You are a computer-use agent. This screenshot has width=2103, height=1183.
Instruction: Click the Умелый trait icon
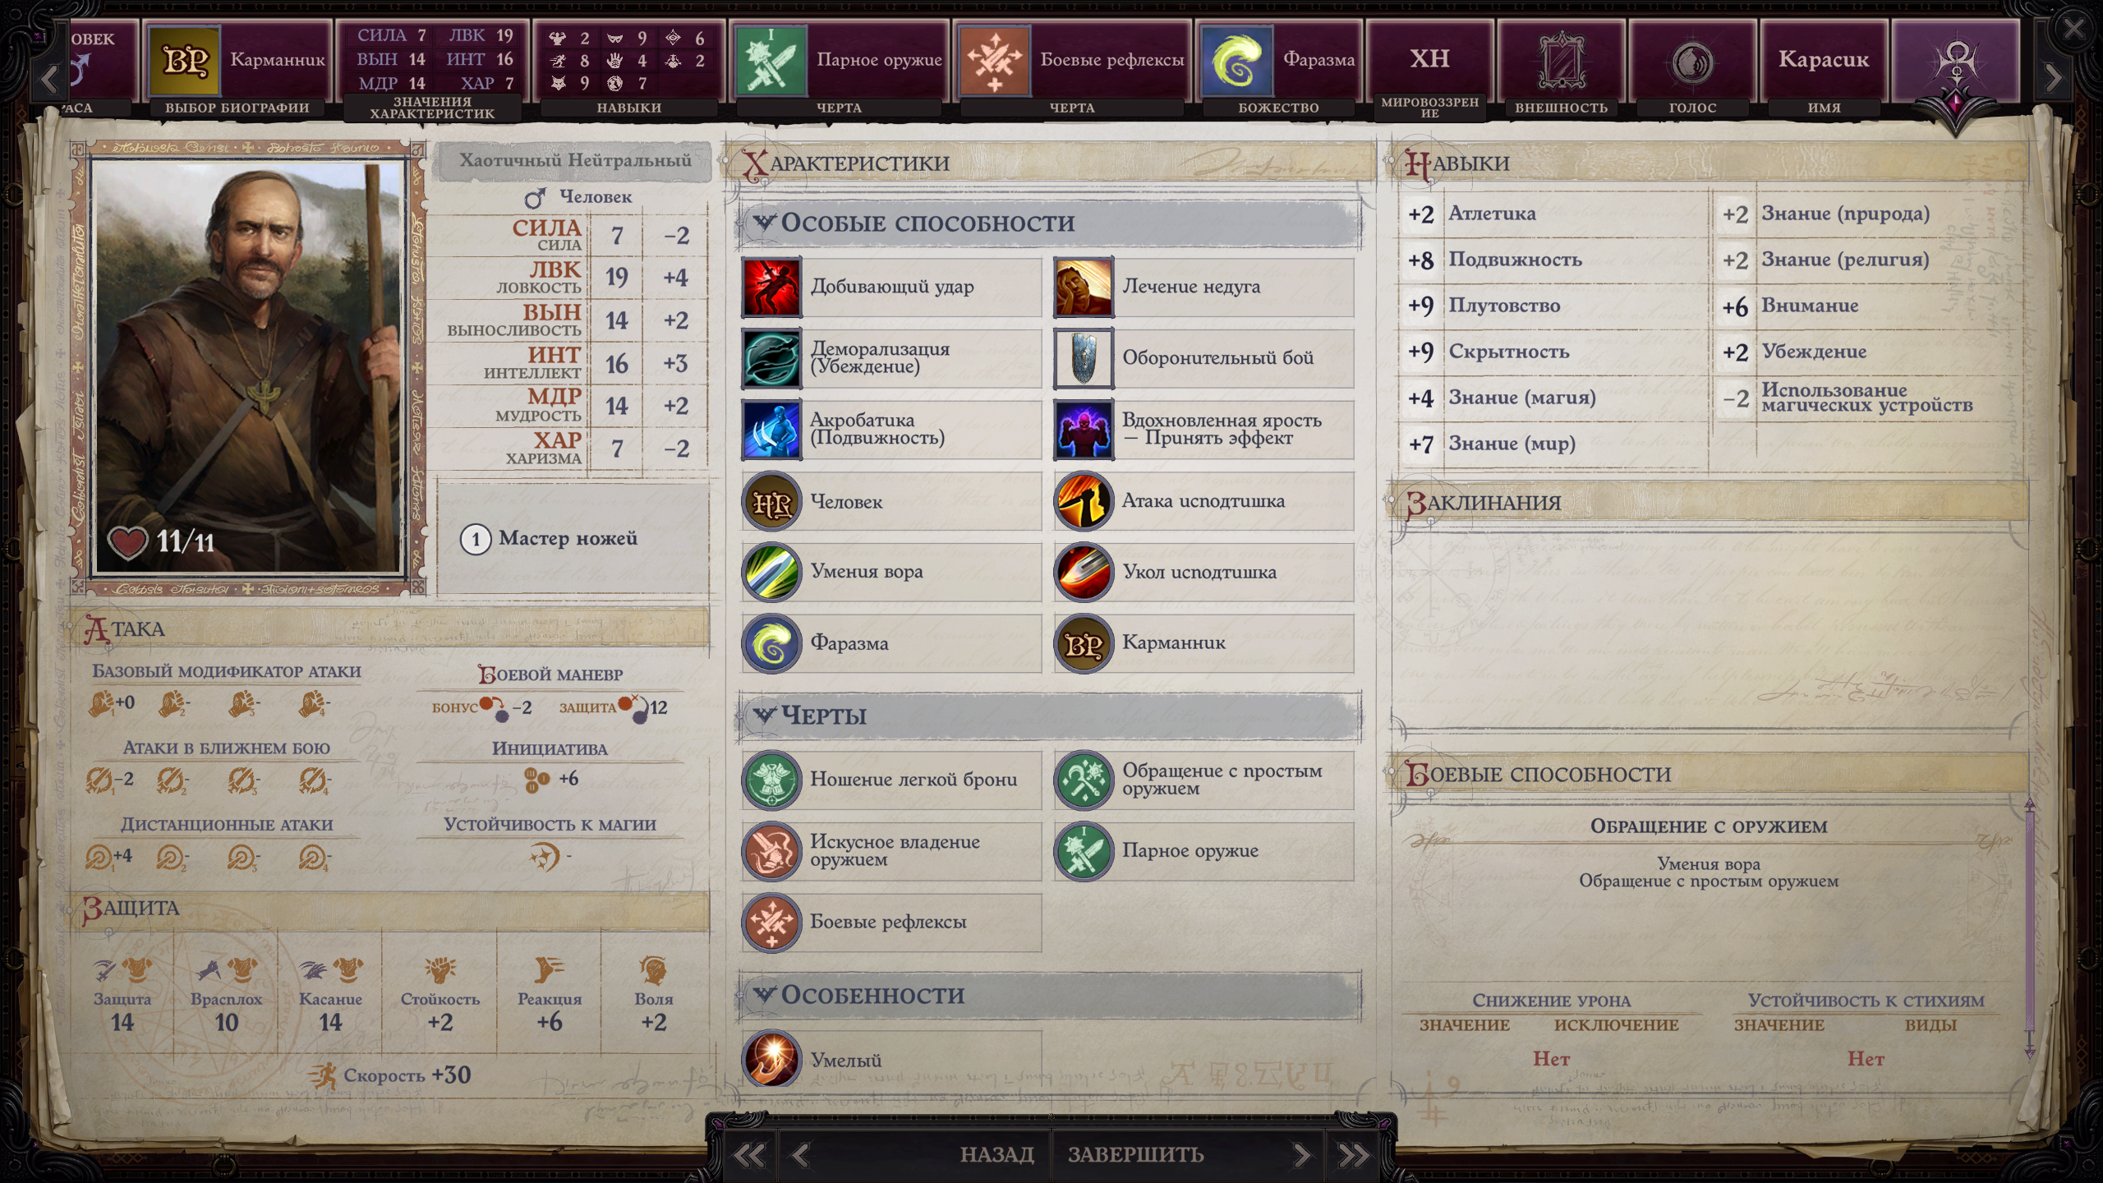coord(771,1058)
